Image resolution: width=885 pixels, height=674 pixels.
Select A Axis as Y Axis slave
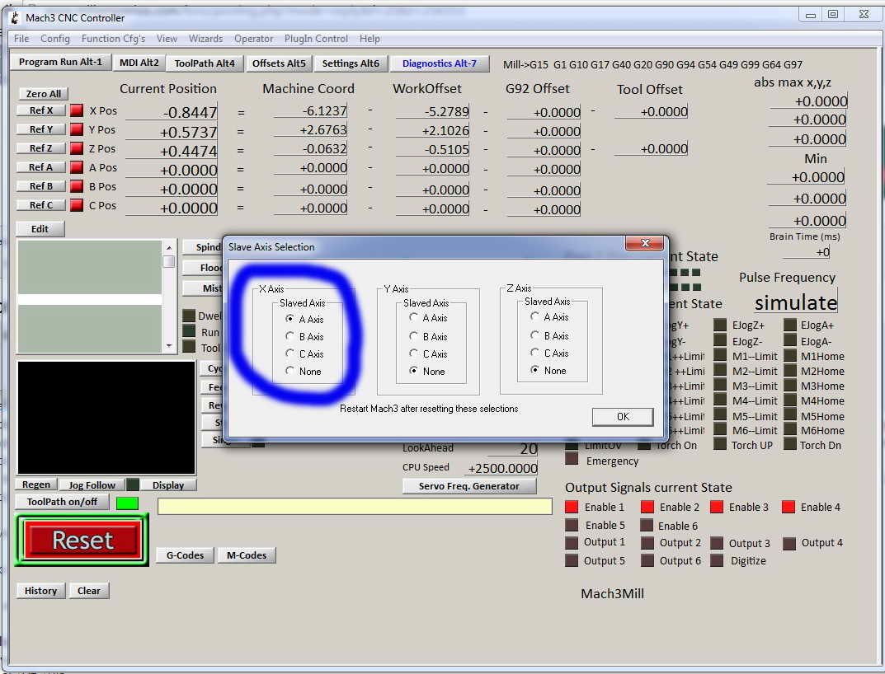coord(414,317)
